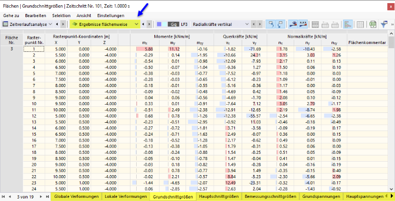The height and width of the screenshot is (201, 395).
Task: Select Rasterpunkt cell number 1
Action: click(x=34, y=49)
